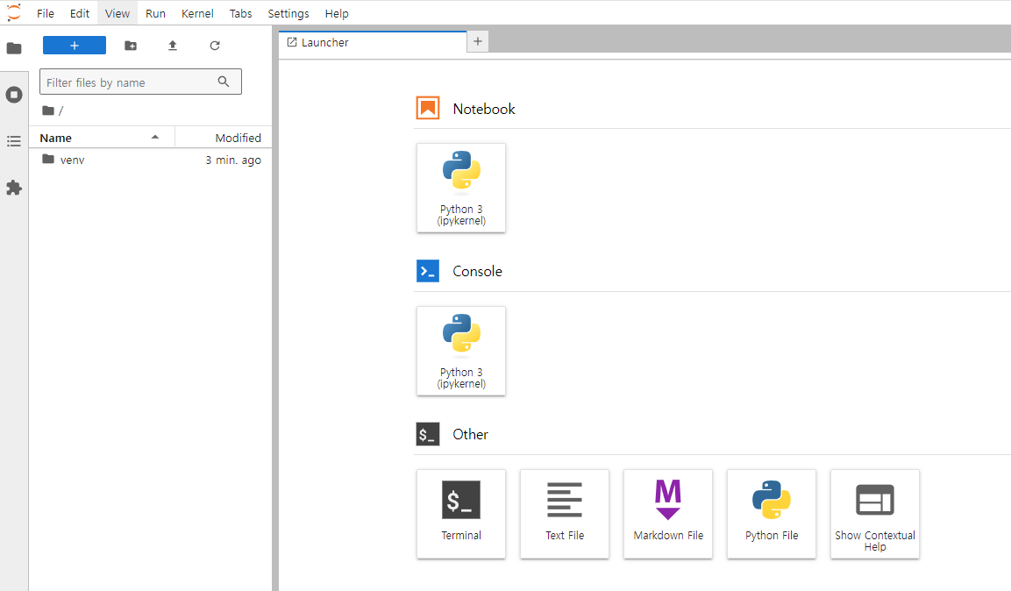
Task: Show the Table of Contents panel
Action: pos(13,141)
